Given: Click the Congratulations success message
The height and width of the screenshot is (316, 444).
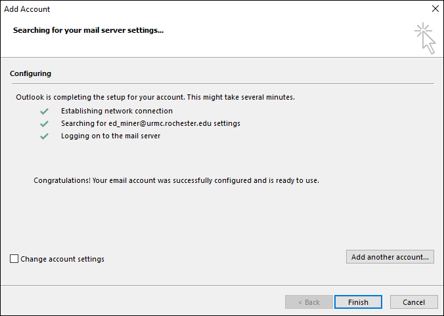Looking at the screenshot, I should pyautogui.click(x=176, y=180).
